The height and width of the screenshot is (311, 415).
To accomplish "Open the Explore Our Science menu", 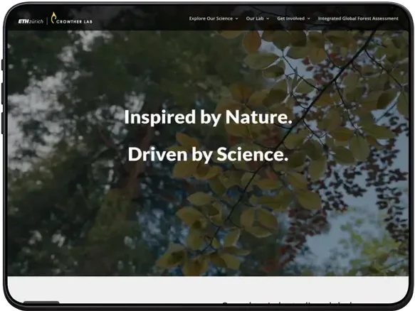I will click(x=211, y=18).
